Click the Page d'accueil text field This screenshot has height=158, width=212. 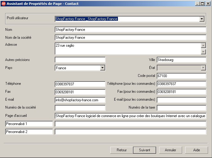click(130, 116)
